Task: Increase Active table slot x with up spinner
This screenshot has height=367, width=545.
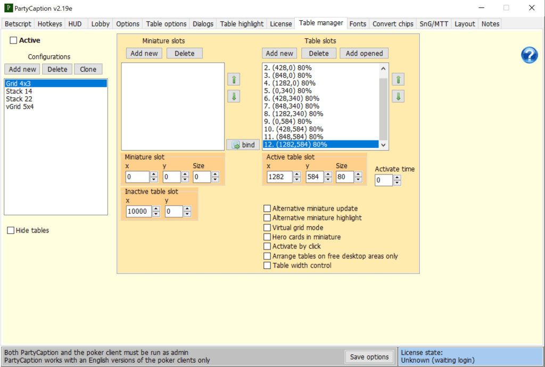Action: (297, 174)
